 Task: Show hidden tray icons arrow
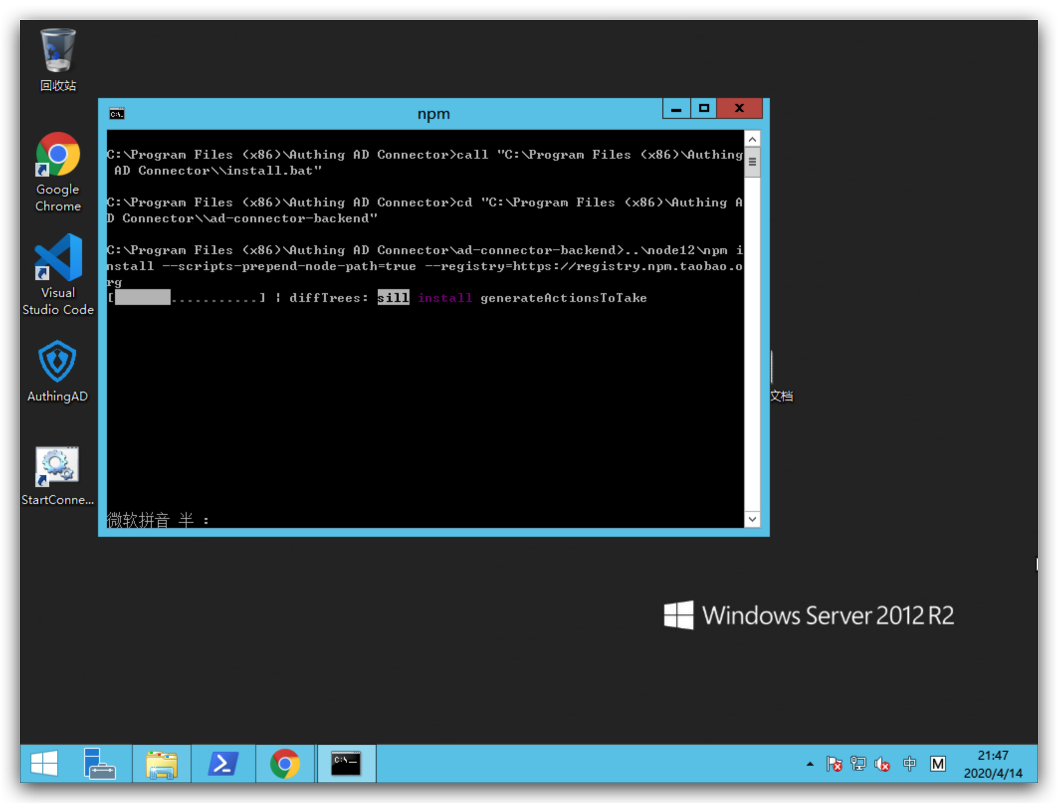810,764
